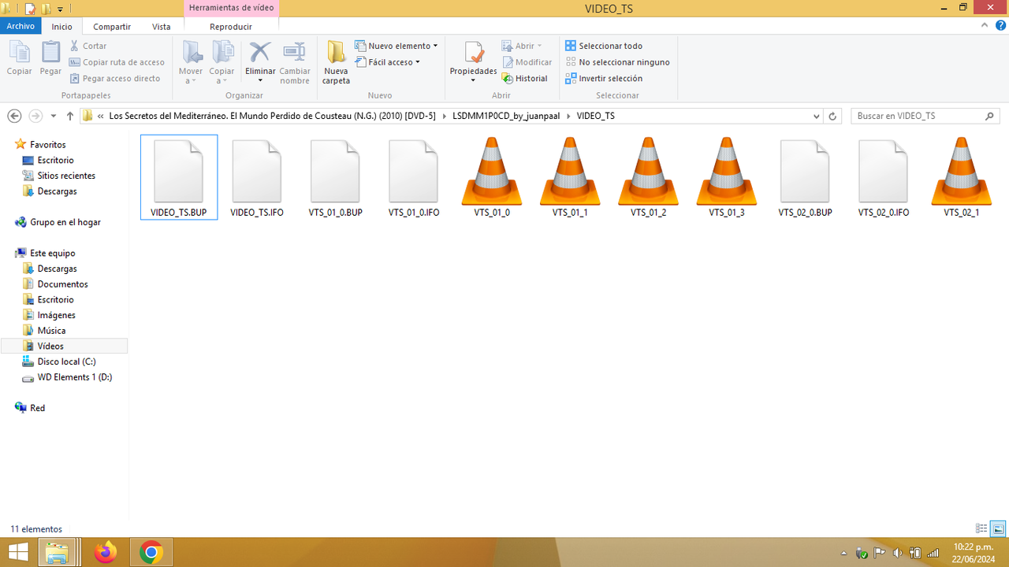Screen dimensions: 1009x567
Task: Go back with the back arrow
Action: click(14, 116)
